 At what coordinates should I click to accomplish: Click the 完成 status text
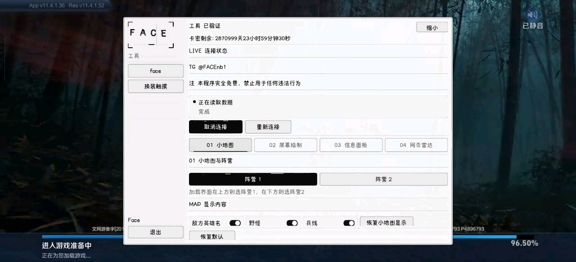pos(204,112)
